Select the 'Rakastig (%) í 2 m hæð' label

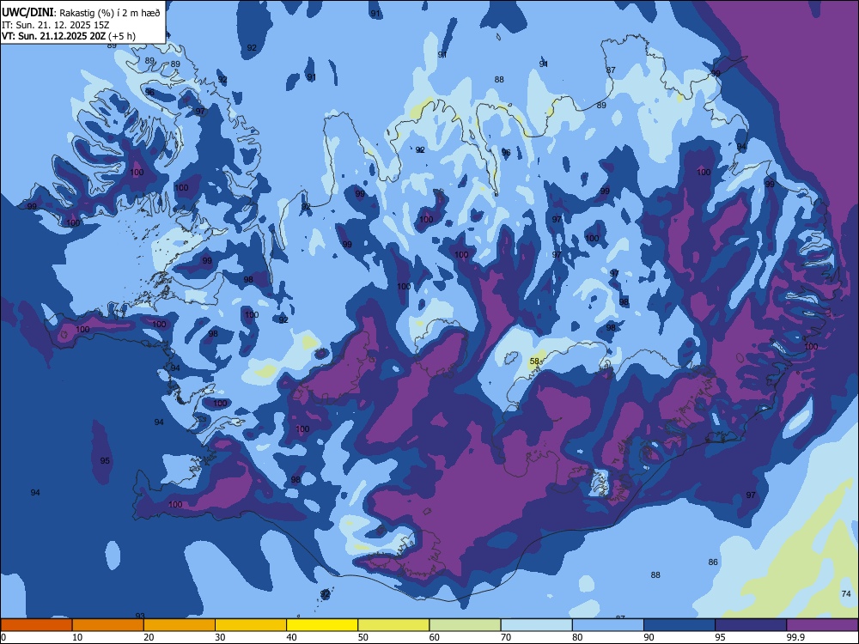110,13
